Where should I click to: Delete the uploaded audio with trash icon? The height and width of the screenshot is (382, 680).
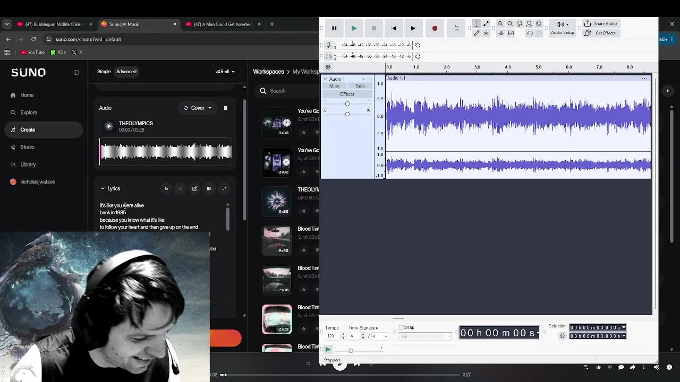[225, 108]
